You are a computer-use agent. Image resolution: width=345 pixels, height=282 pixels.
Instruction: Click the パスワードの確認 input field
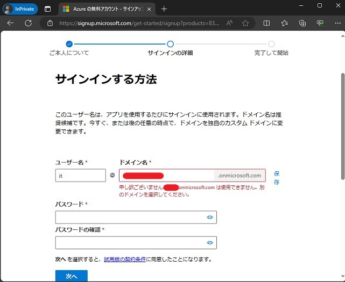click(x=136, y=243)
